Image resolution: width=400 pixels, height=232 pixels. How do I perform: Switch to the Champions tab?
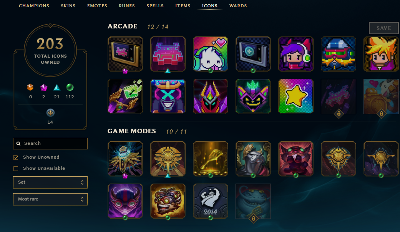[34, 6]
